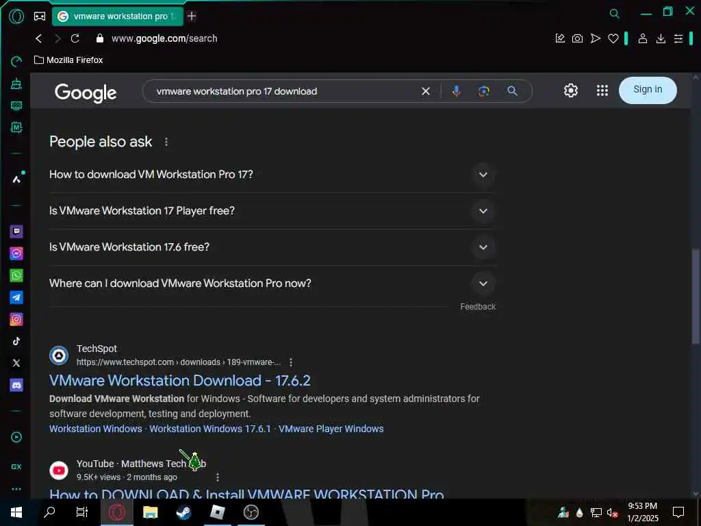Open the downloads icon
This screenshot has height=526, width=701.
[x=661, y=39]
